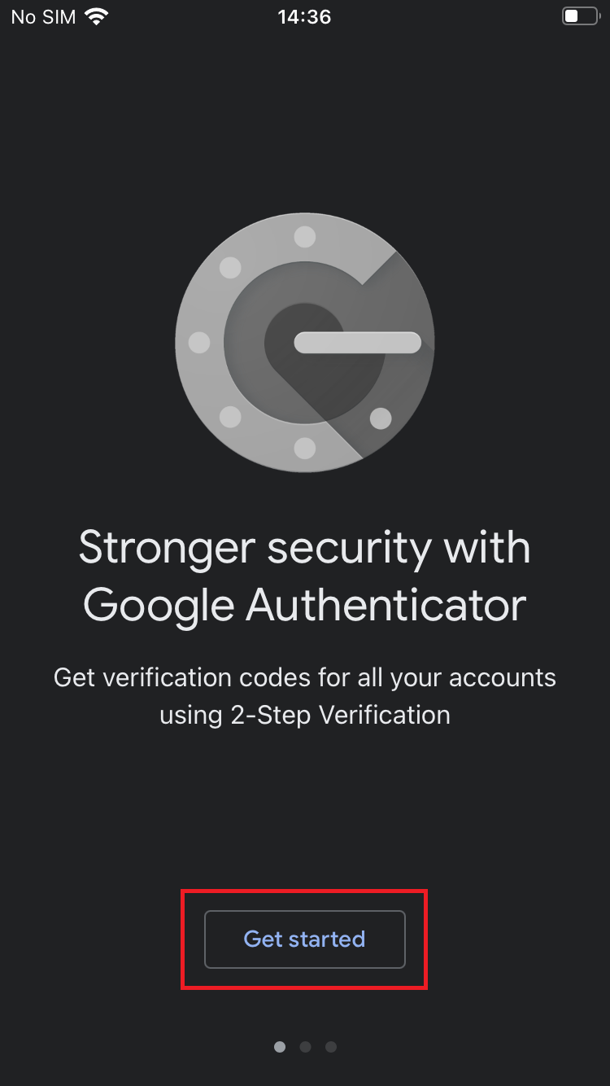Tap the upper-left rivet dot on logo
The height and width of the screenshot is (1086, 610).
[230, 268]
